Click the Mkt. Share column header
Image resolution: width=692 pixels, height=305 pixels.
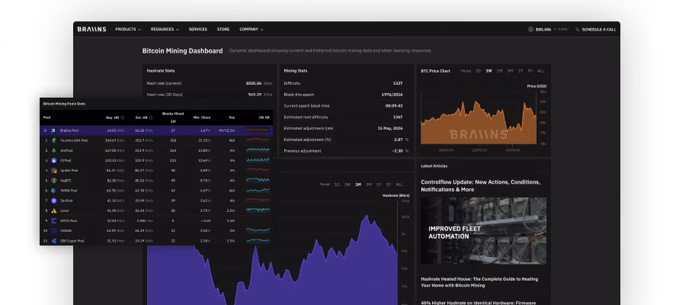(x=202, y=118)
